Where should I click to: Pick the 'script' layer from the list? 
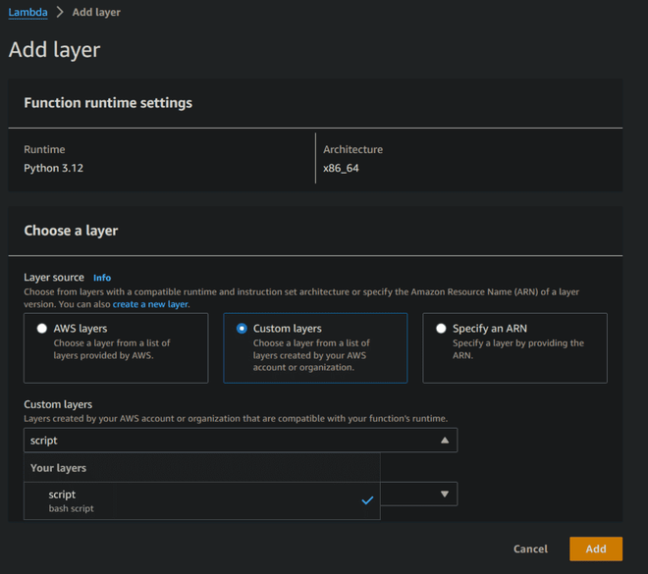[63, 495]
